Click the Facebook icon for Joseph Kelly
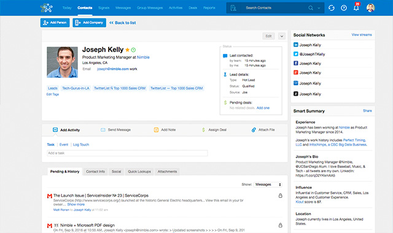393x233 pixels. tap(296, 63)
